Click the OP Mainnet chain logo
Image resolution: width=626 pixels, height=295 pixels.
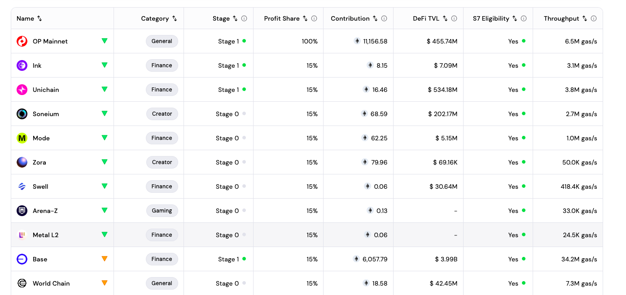(x=22, y=41)
